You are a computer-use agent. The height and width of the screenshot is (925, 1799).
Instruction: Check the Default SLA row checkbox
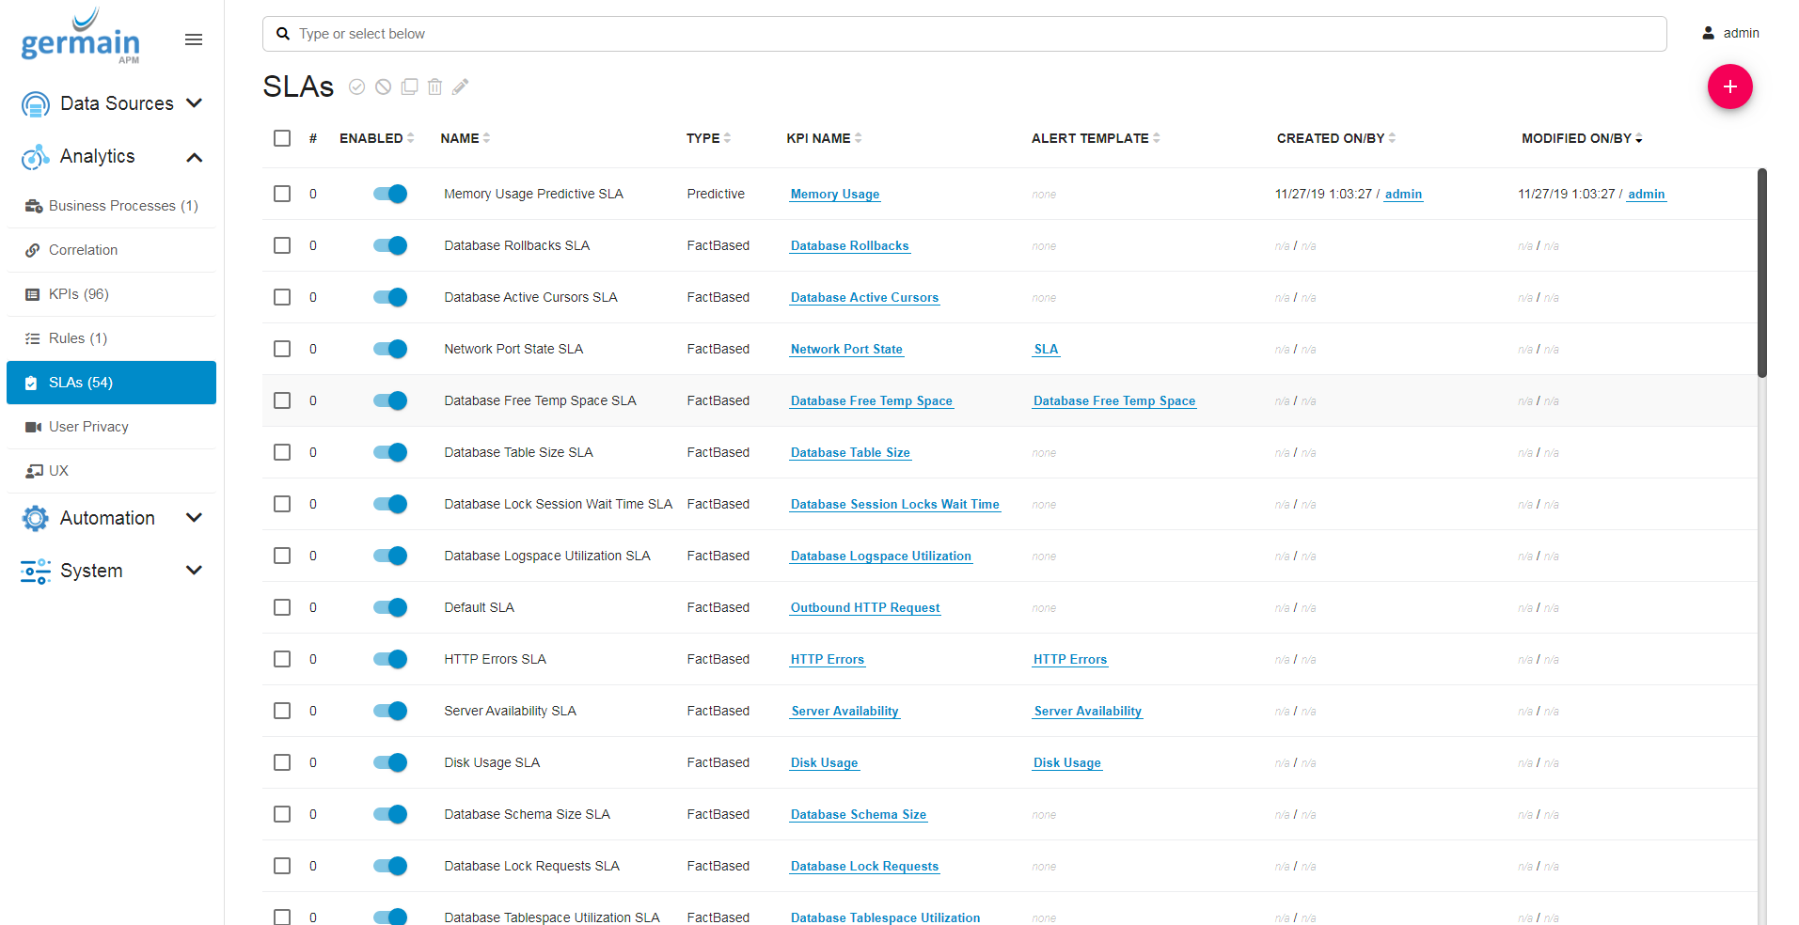[282, 607]
